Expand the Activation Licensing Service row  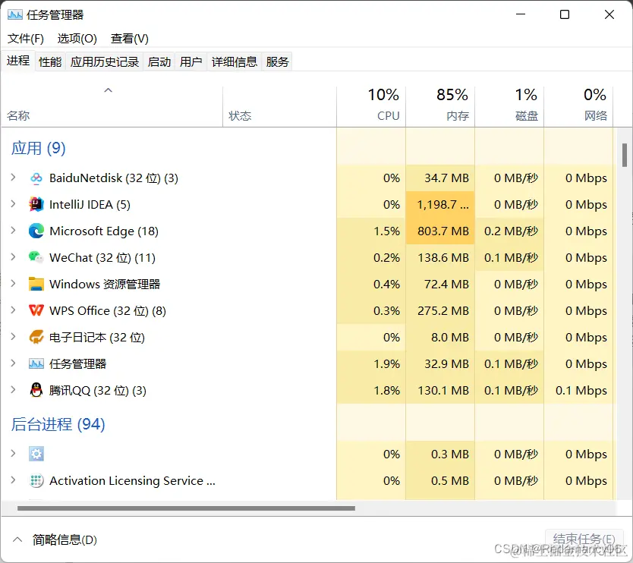pos(13,480)
